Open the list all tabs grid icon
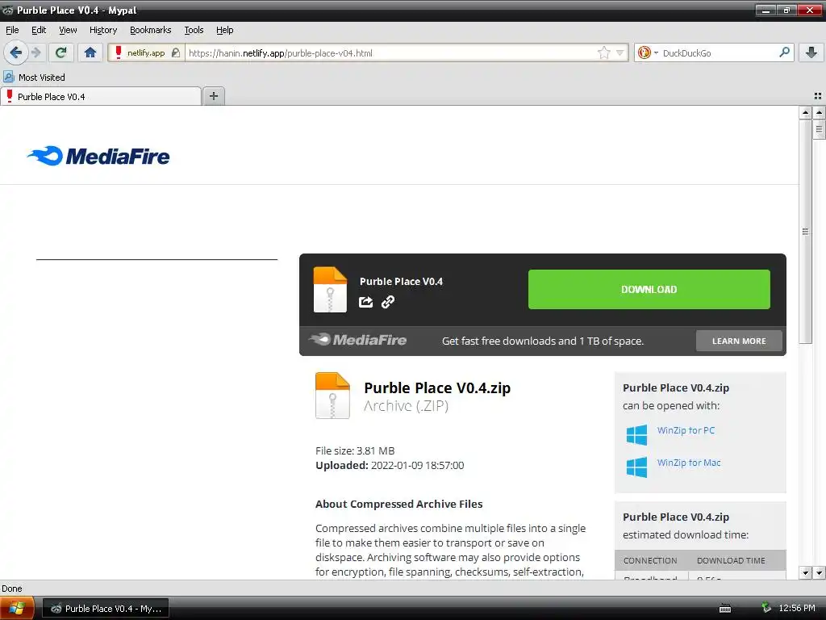The height and width of the screenshot is (620, 826). (x=818, y=96)
